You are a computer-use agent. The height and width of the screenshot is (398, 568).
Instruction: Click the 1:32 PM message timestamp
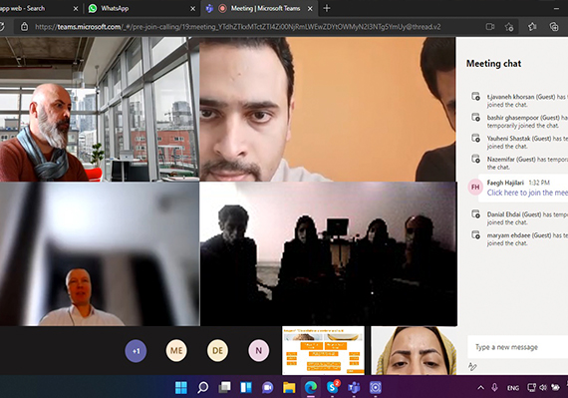(x=539, y=183)
